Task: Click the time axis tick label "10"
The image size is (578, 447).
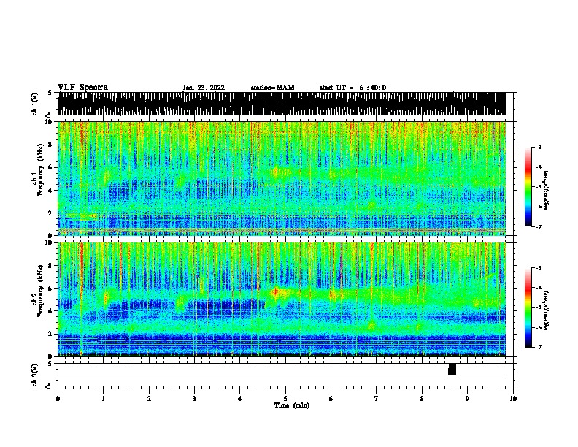Action: pyautogui.click(x=513, y=399)
